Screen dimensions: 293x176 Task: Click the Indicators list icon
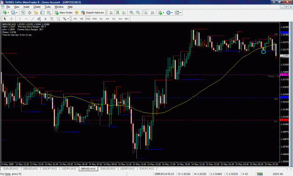click(x=160, y=13)
